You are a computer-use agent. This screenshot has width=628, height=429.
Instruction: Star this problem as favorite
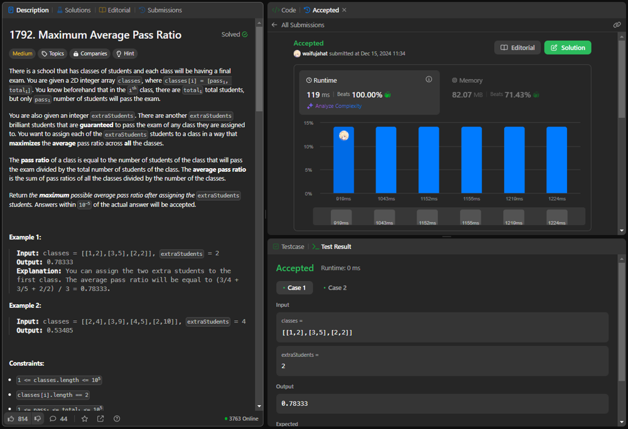pyautogui.click(x=85, y=418)
